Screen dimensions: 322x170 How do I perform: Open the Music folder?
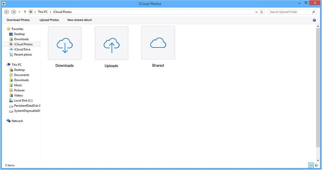18,85
